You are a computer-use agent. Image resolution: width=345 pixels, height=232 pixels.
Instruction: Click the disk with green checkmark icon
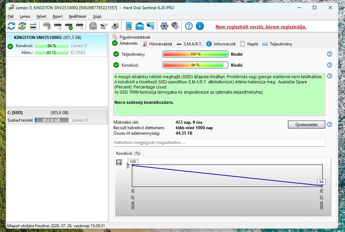tap(69, 26)
